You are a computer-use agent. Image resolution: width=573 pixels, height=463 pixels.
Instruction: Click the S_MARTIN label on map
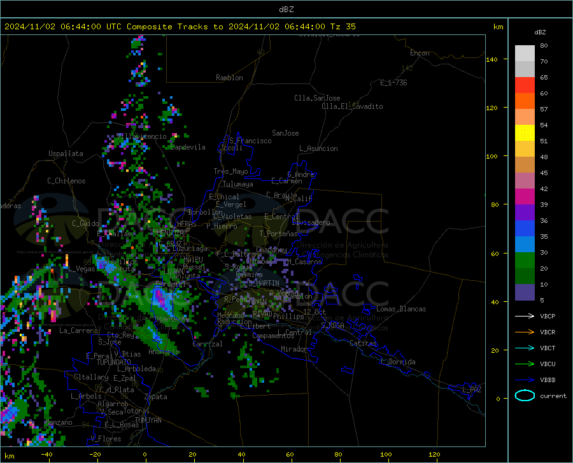coord(264,283)
